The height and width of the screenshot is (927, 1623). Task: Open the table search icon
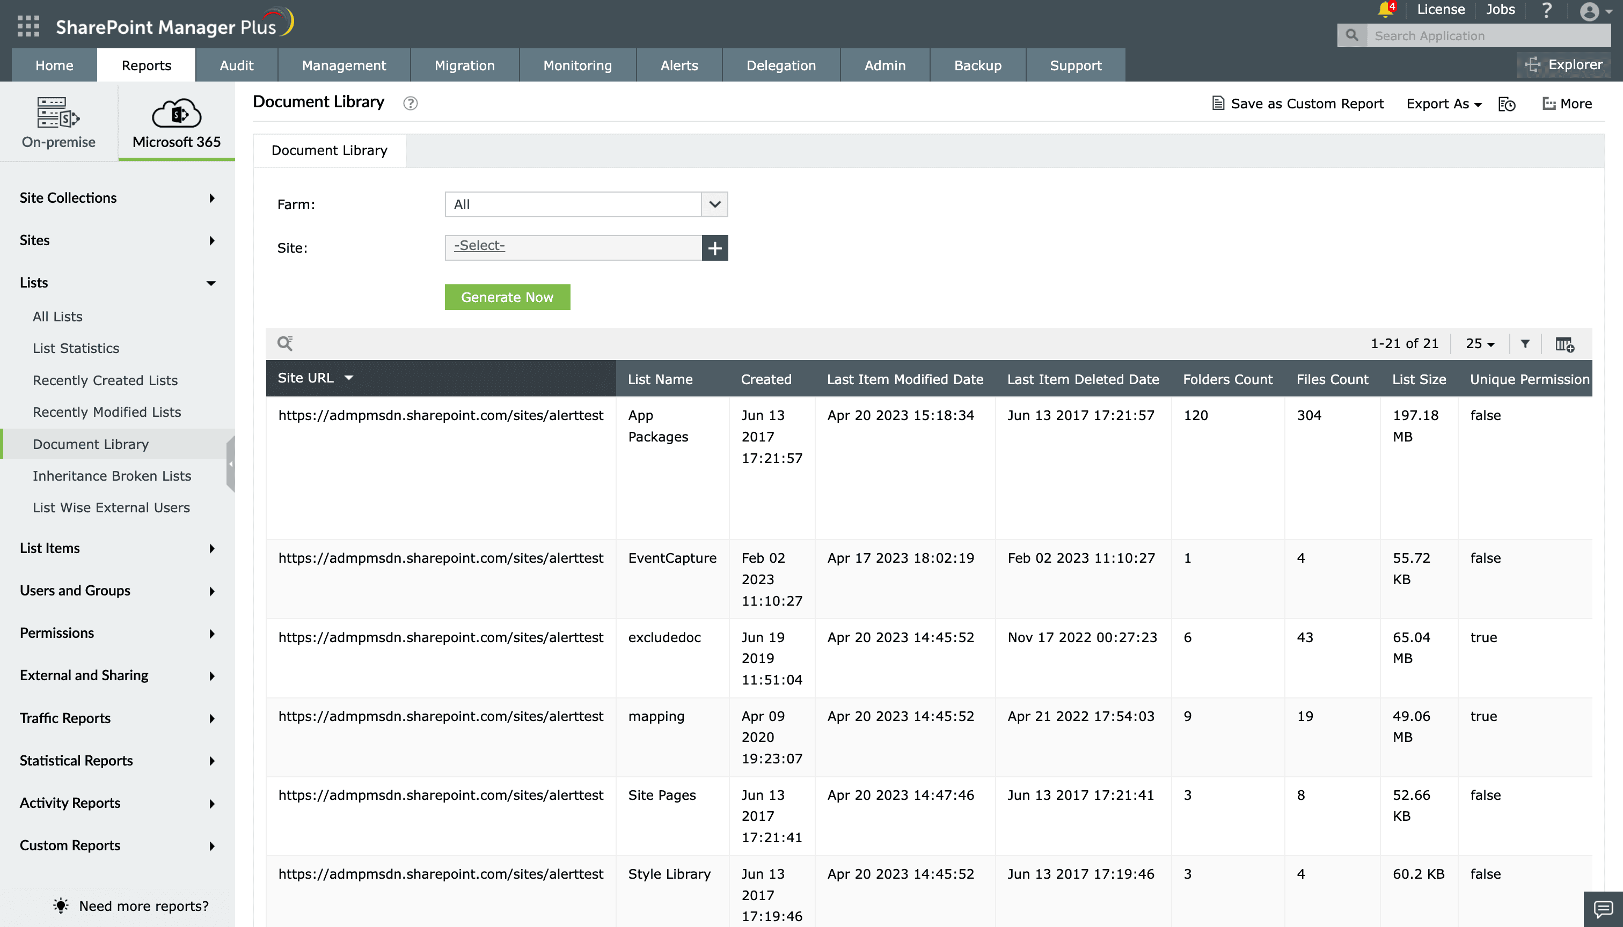[x=285, y=343]
